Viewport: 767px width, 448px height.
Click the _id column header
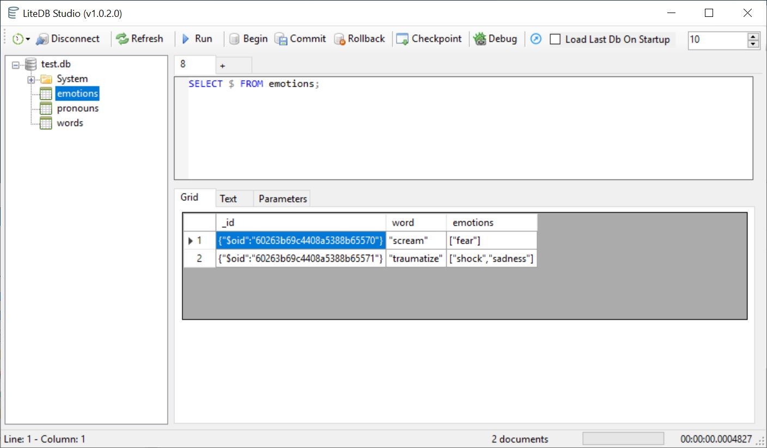301,222
